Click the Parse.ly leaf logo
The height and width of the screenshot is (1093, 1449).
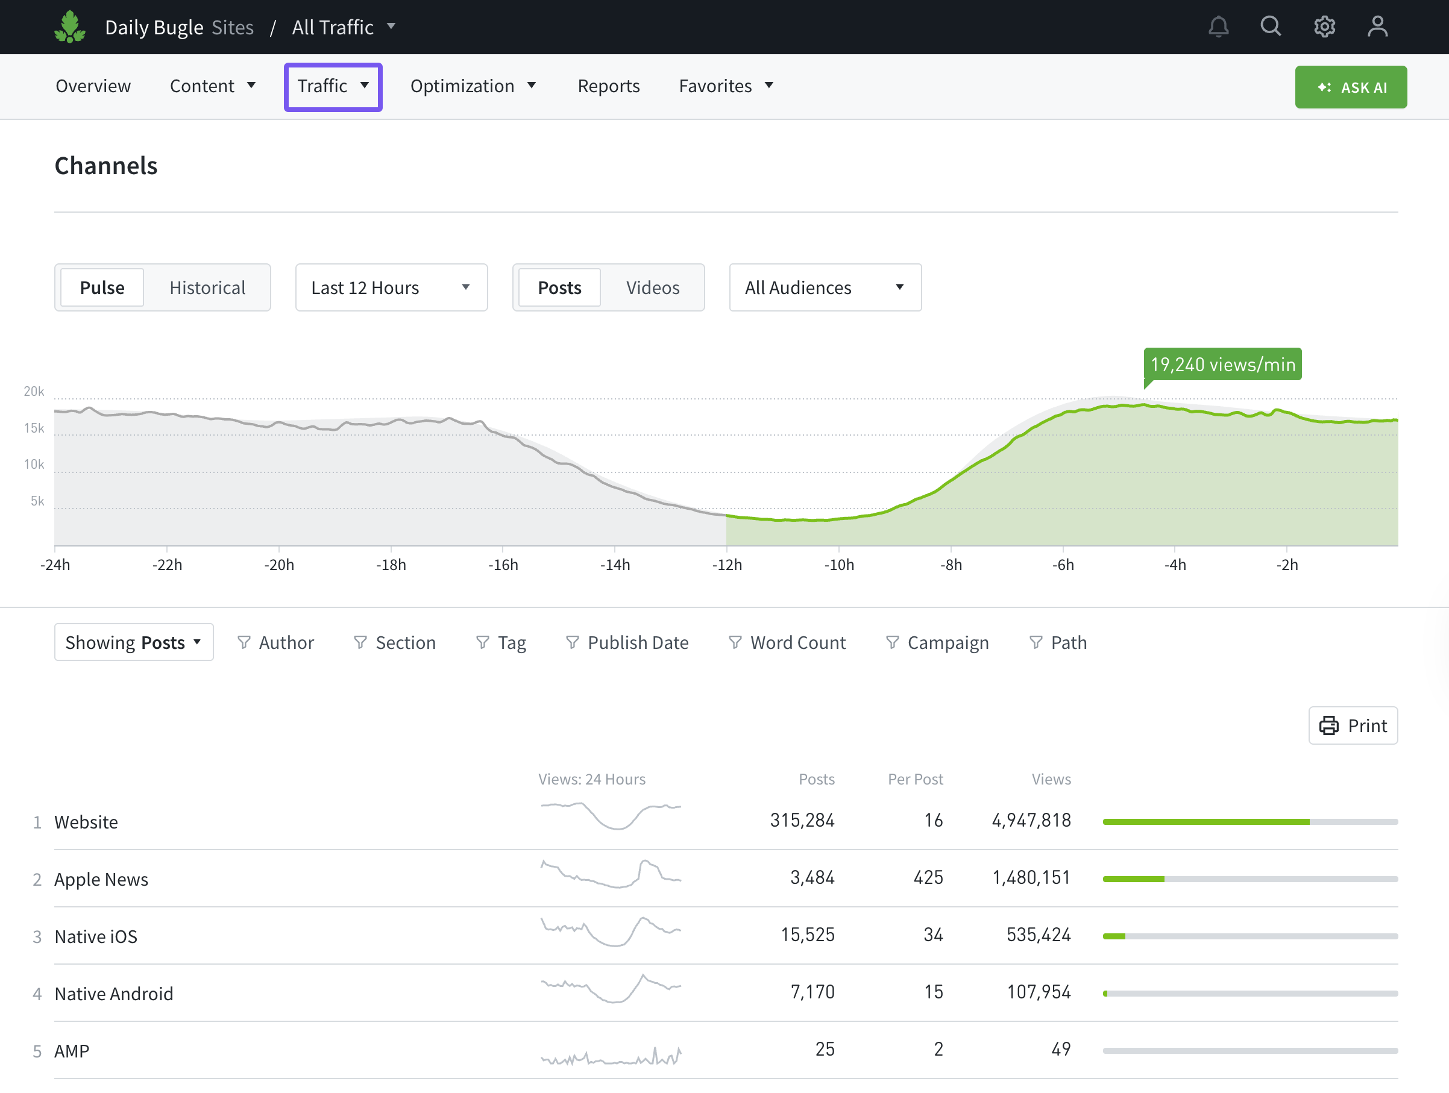[69, 27]
